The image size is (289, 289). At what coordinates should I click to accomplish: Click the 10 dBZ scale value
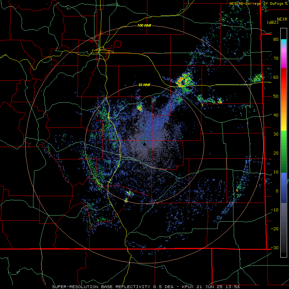(276, 172)
